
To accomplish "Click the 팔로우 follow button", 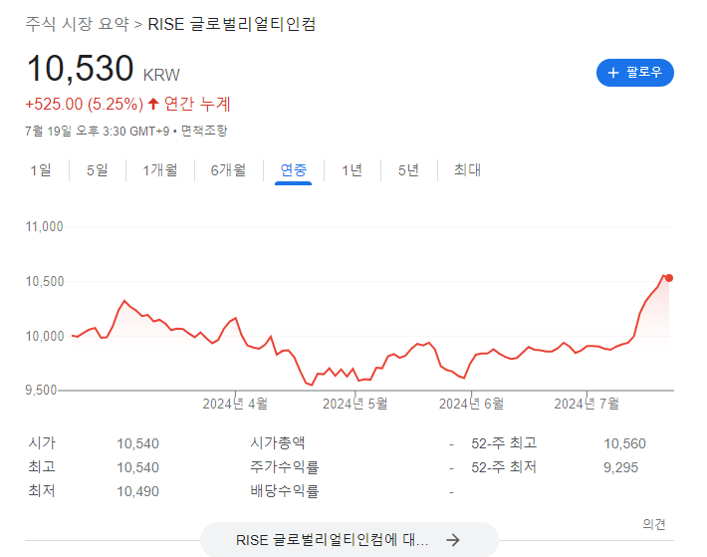I will tap(634, 73).
